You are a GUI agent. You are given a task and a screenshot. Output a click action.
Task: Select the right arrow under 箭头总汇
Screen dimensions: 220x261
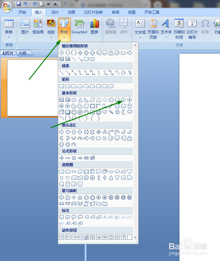pos(62,132)
